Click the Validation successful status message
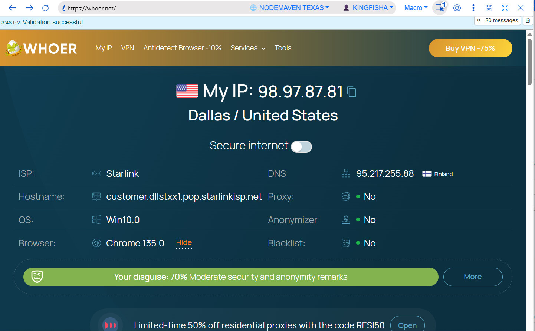535x331 pixels. click(x=53, y=22)
